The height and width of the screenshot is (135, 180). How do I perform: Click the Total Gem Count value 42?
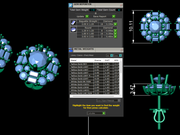(x=119, y=10)
